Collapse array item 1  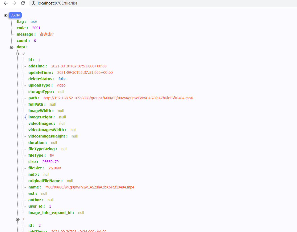tap(18, 219)
